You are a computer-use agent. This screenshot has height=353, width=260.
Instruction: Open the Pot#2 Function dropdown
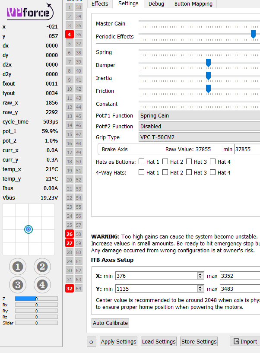(199, 126)
